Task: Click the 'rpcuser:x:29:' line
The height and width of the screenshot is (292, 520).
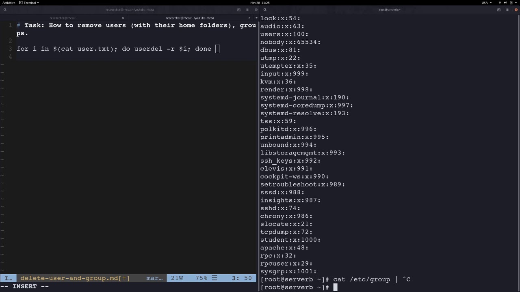Action: click(x=286, y=264)
